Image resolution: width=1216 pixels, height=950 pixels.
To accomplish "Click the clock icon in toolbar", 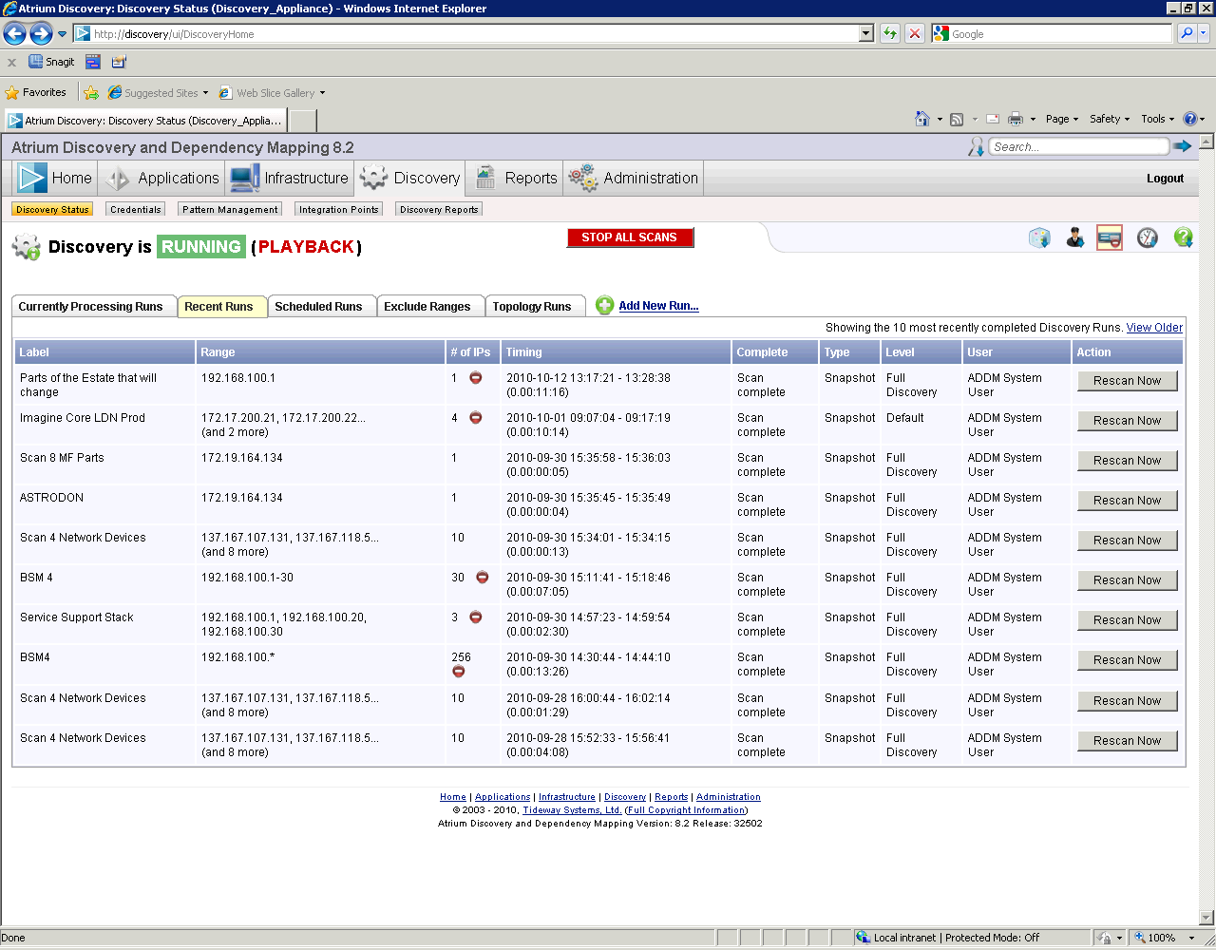I will [x=1148, y=237].
